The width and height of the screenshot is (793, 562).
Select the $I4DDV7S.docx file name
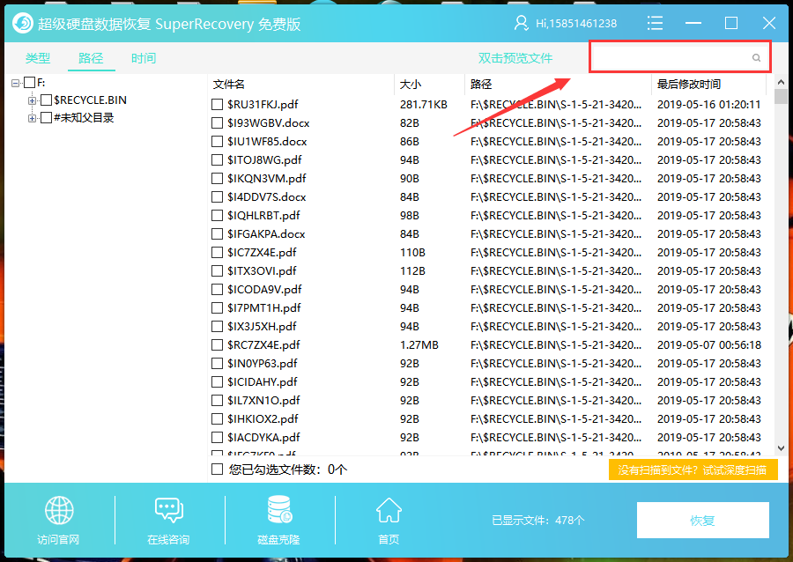266,197
